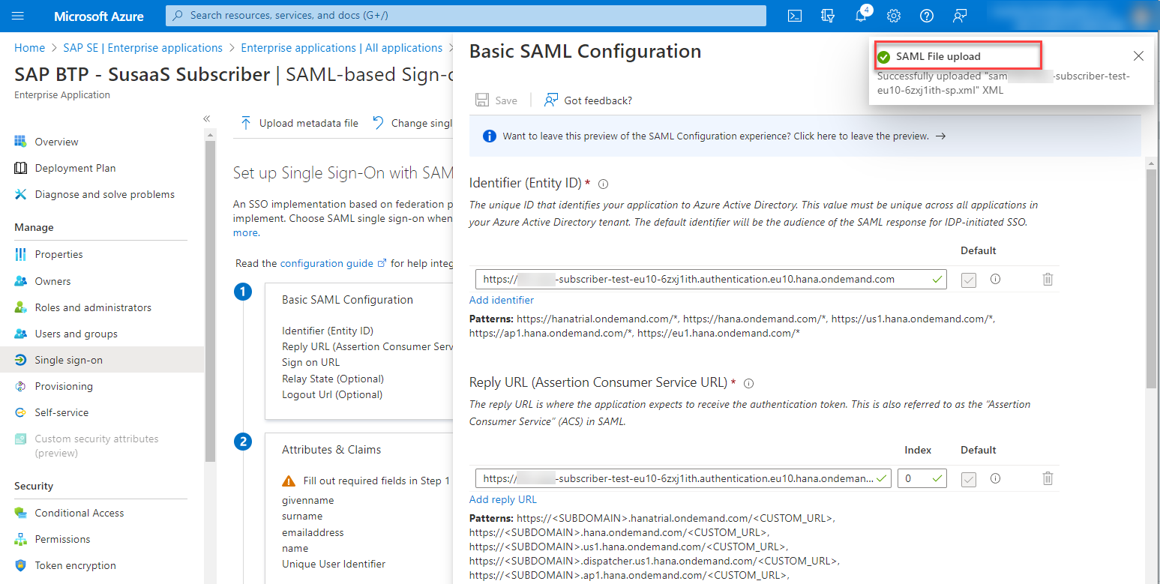Click info icon beside Reply URL heading
The width and height of the screenshot is (1160, 584).
[x=748, y=383]
